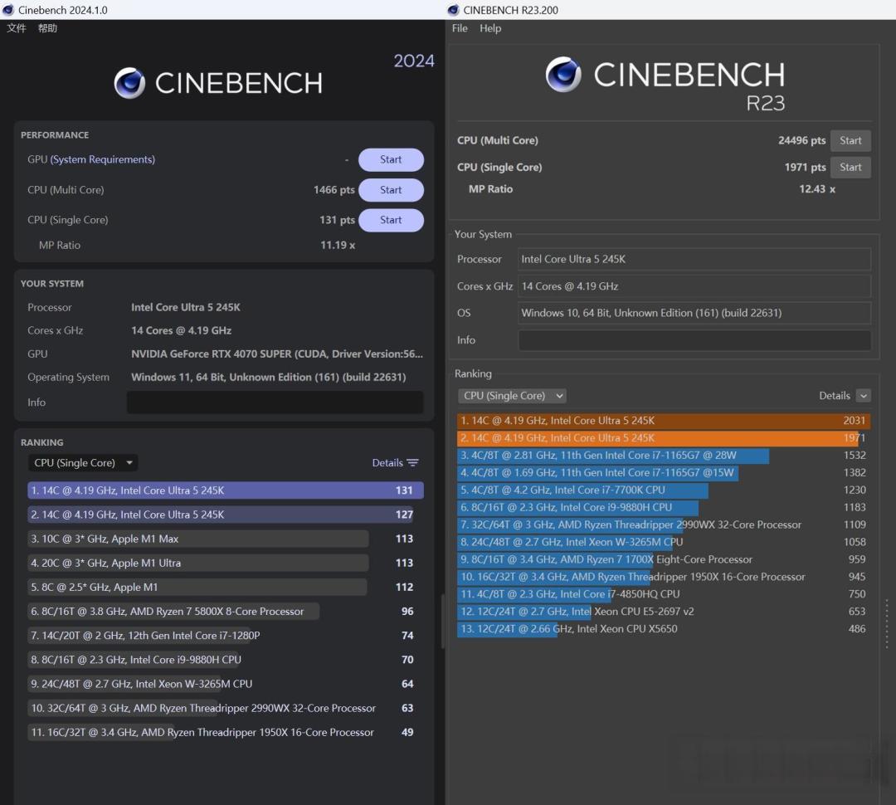This screenshot has height=805, width=896.
Task: Select AMD Ryzen 7 1700X ranking row
Action: (x=664, y=559)
